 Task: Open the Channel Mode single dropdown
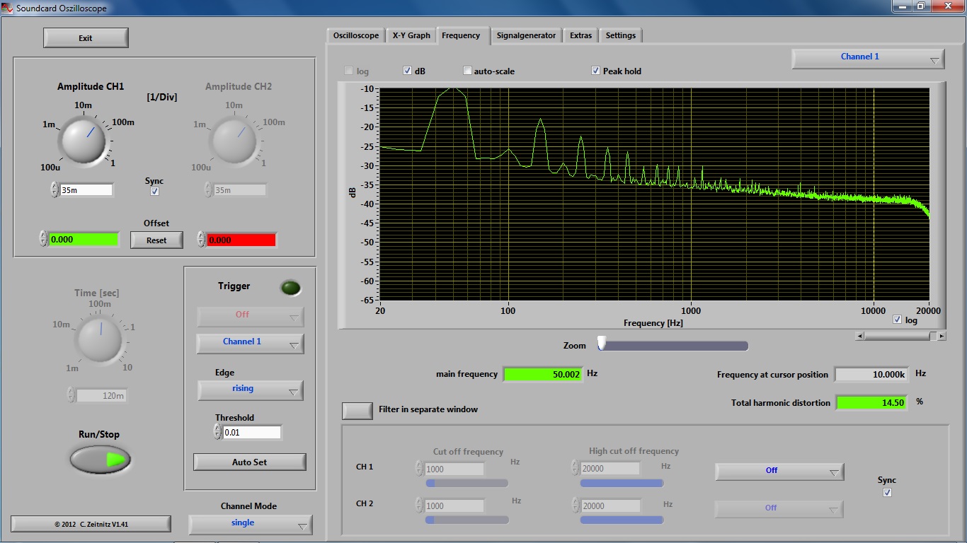tap(251, 524)
